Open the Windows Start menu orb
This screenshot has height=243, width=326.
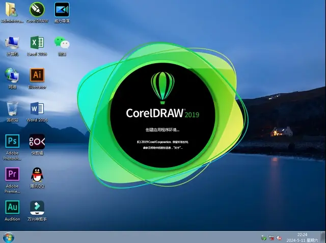pyautogui.click(x=8, y=237)
